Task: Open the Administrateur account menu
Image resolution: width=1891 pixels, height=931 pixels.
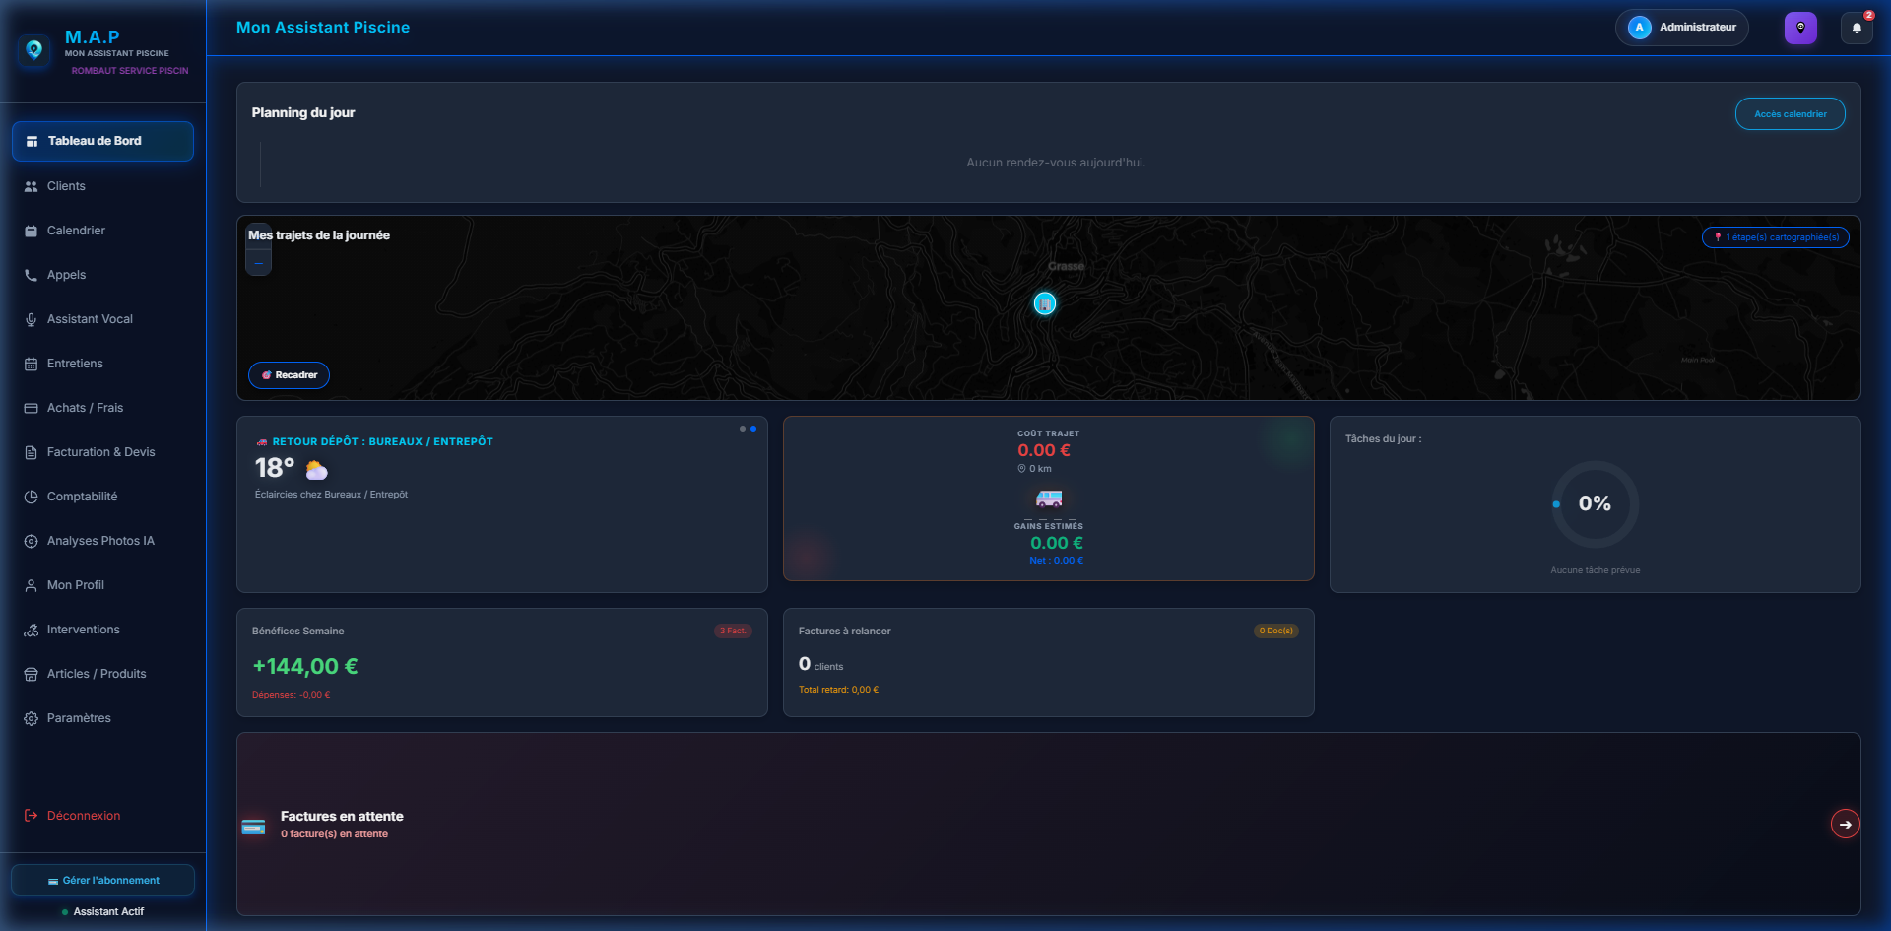Action: coord(1681,27)
